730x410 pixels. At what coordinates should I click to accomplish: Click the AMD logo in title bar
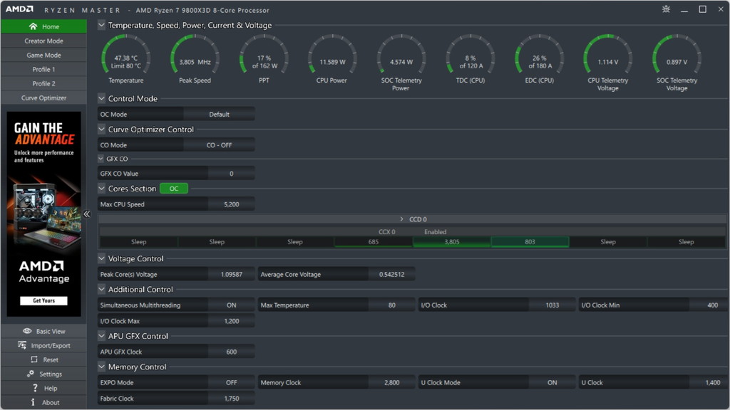(19, 9)
